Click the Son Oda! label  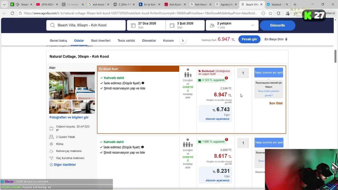click(x=276, y=103)
